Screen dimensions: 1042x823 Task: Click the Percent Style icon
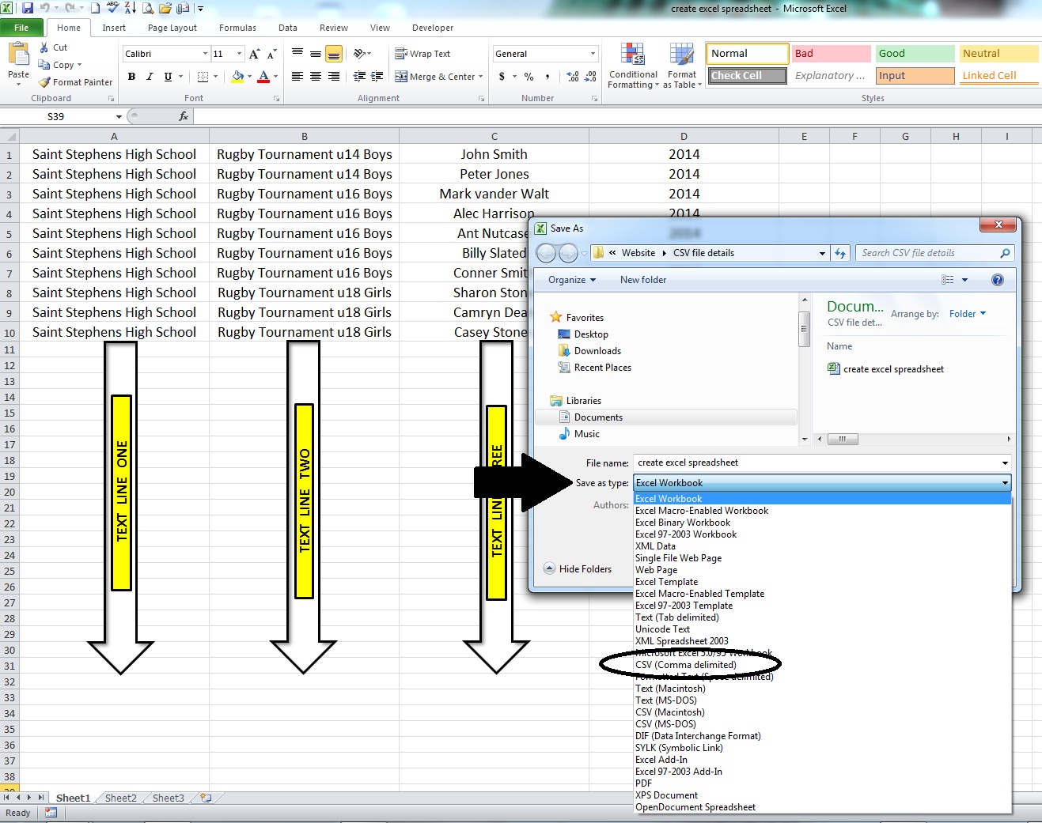(529, 77)
